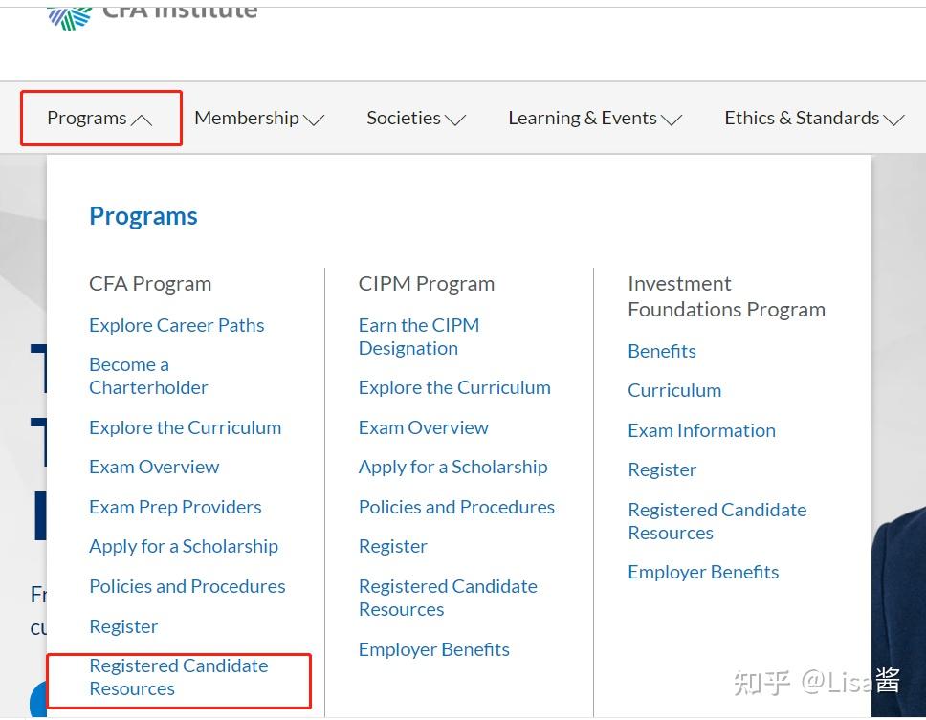This screenshot has width=926, height=720.
Task: Select CIPM Apply for a Scholarship
Action: pyautogui.click(x=452, y=467)
